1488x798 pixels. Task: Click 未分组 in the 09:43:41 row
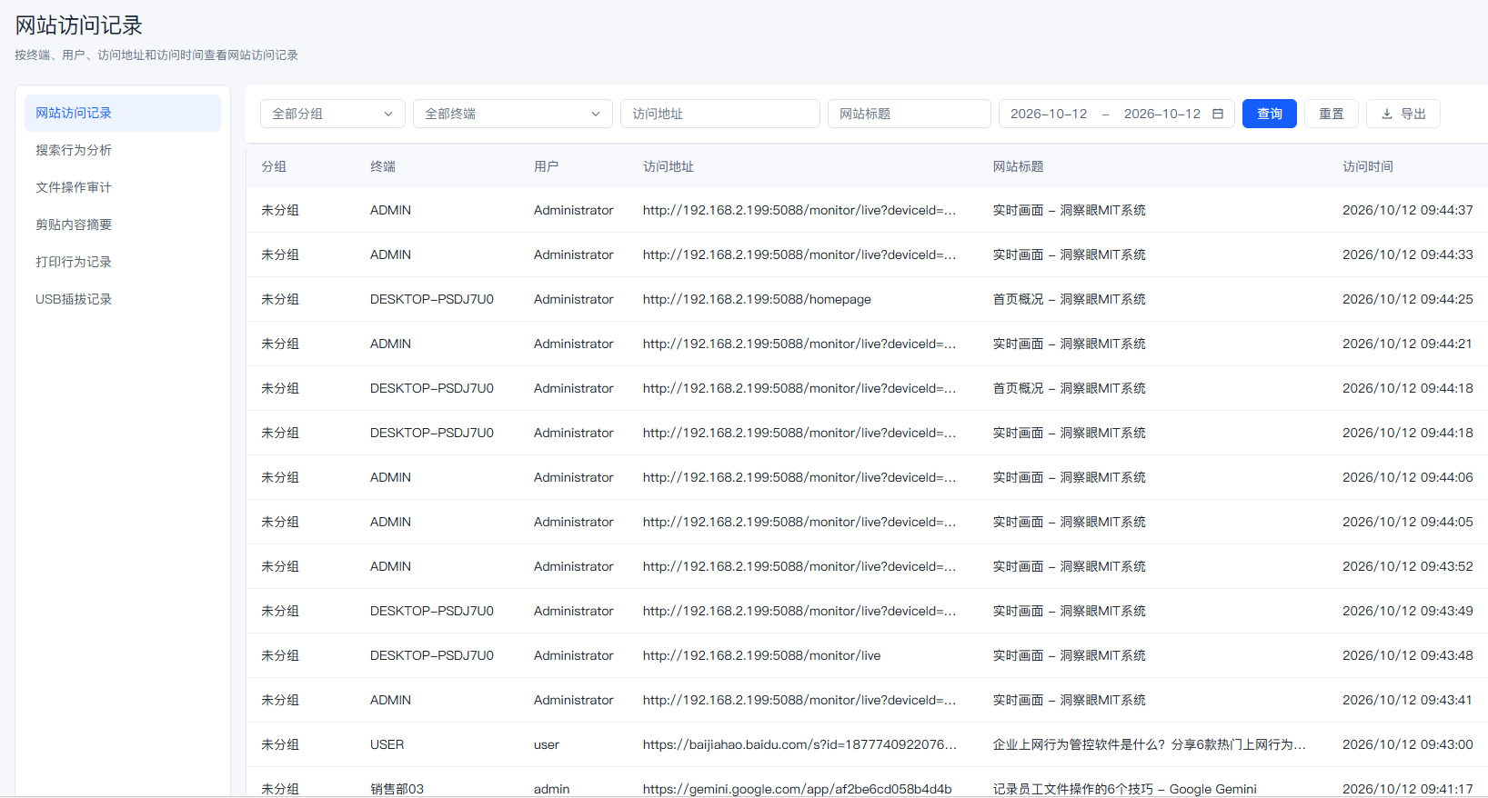pos(280,700)
